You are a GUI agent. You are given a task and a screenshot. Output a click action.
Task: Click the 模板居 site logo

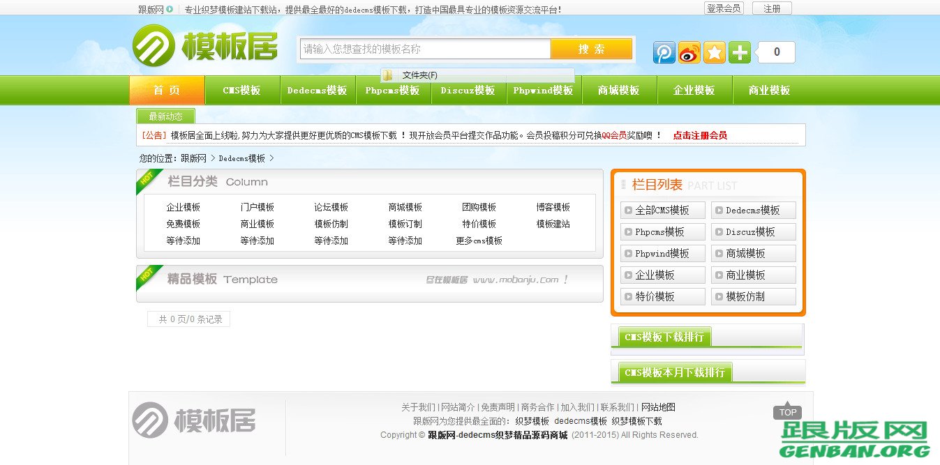[206, 47]
